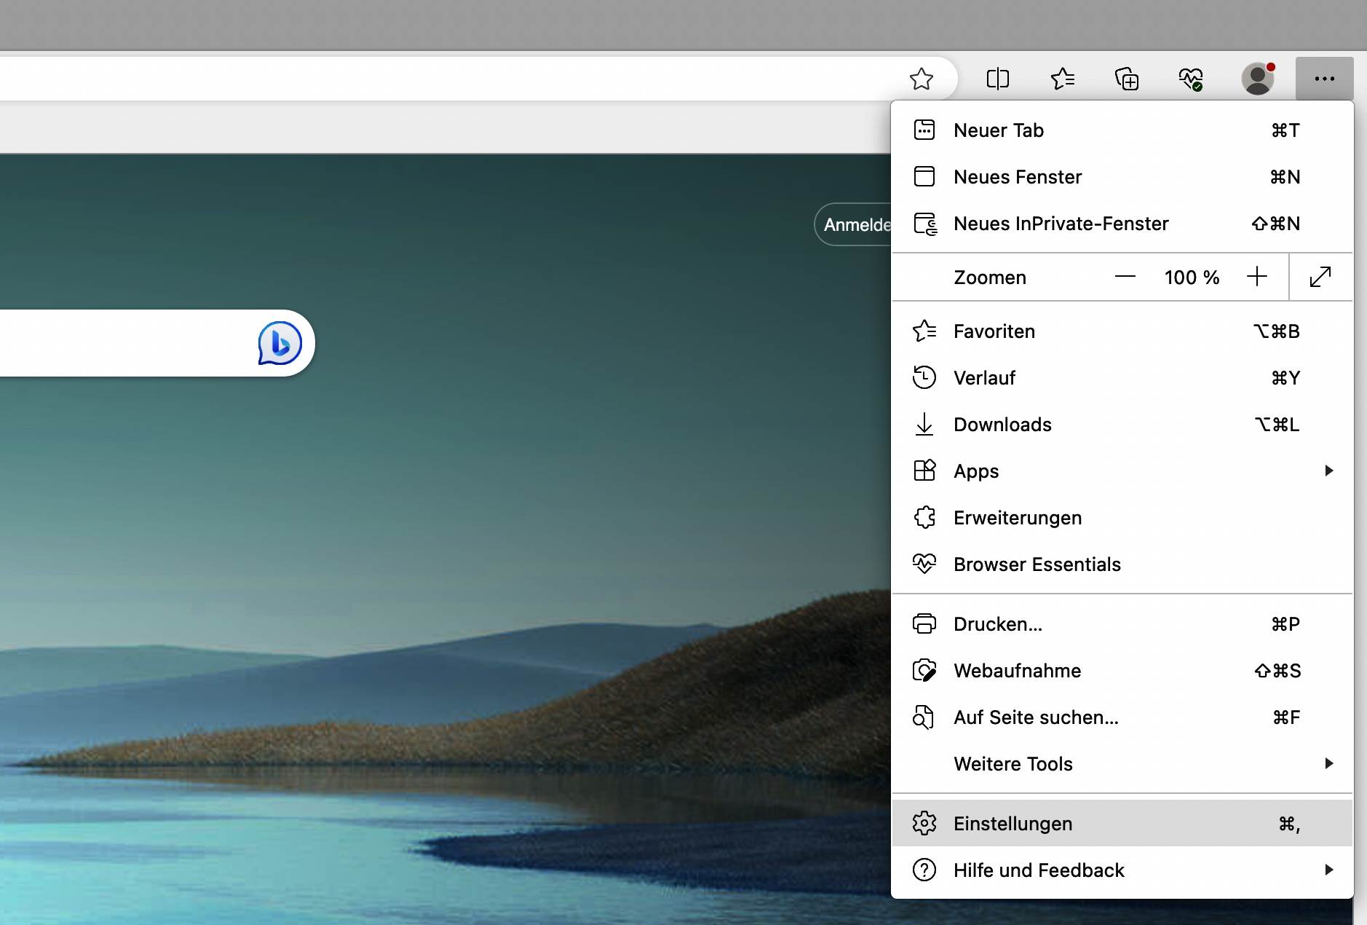Screen dimensions: 1367x925
Task: Open Collections from the toolbar
Action: (x=1126, y=78)
